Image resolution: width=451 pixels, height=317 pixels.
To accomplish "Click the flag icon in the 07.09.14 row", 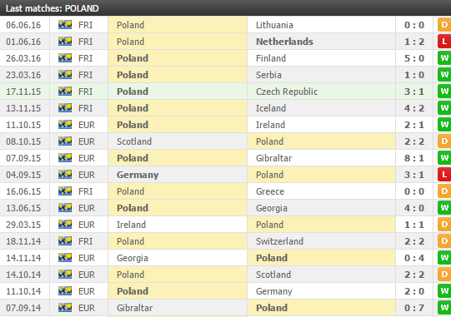I will pyautogui.click(x=65, y=308).
